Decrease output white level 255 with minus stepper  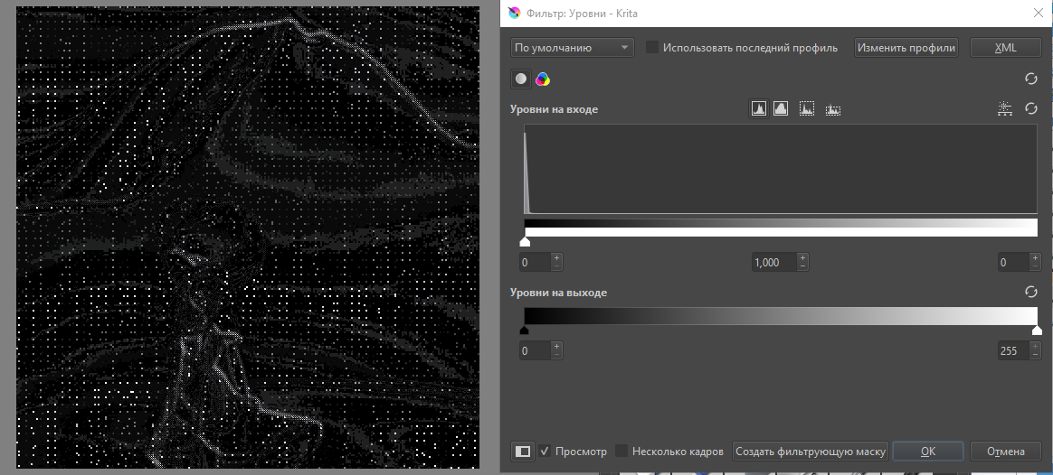pyautogui.click(x=1035, y=355)
